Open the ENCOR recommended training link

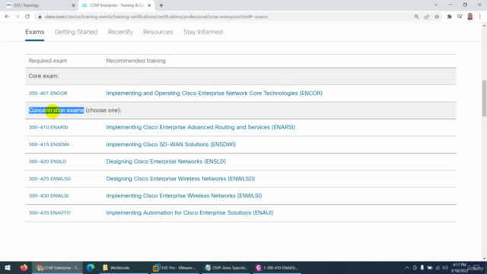[x=215, y=93]
